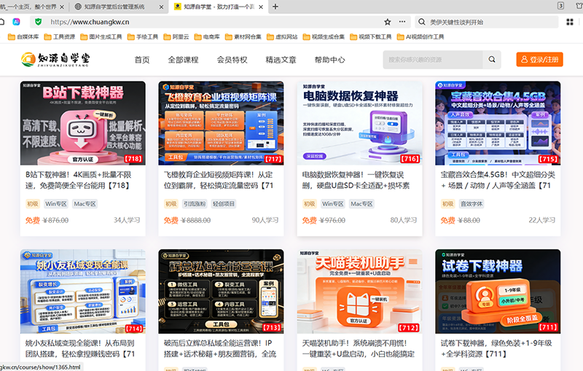
Task: Close the 知源自学堂后台管理系统 tab
Action: coord(161,7)
